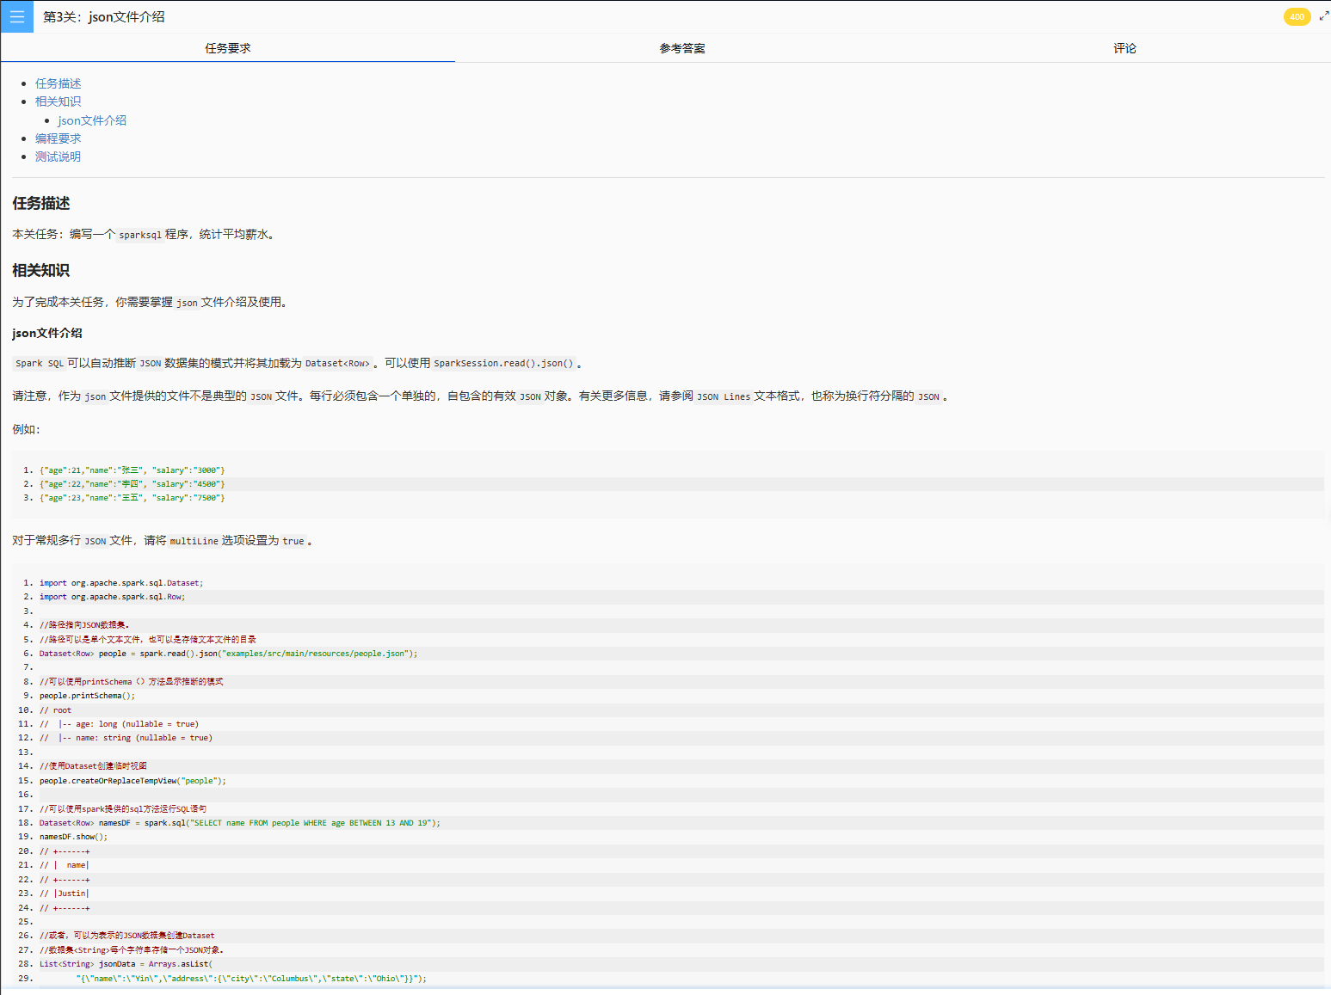This screenshot has height=995, width=1331.
Task: Navigate to 测试说明 via contents link
Action: [58, 157]
